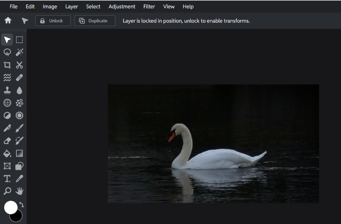Open the Filter menu
The width and height of the screenshot is (341, 224).
149,7
